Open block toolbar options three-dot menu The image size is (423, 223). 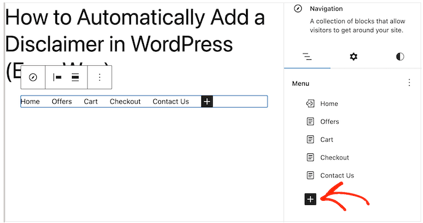point(100,77)
